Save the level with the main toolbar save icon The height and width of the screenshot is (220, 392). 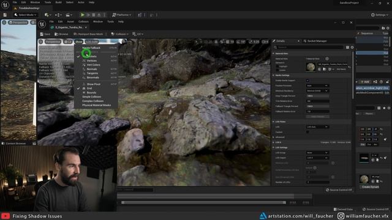(5, 15)
